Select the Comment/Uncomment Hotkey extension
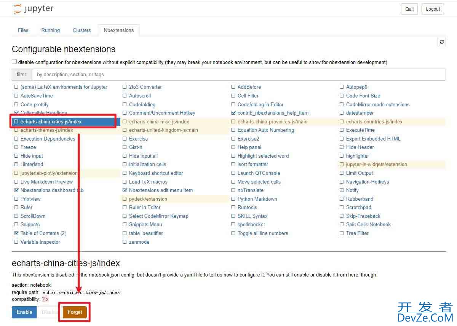 coord(162,113)
